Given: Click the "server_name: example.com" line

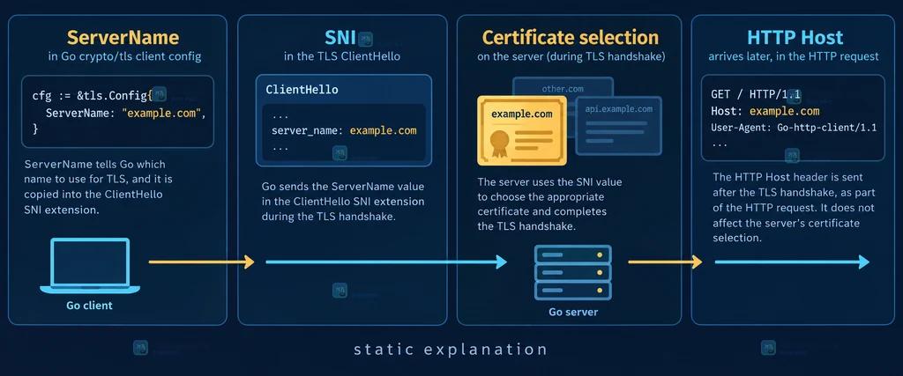Looking at the screenshot, I should point(344,130).
